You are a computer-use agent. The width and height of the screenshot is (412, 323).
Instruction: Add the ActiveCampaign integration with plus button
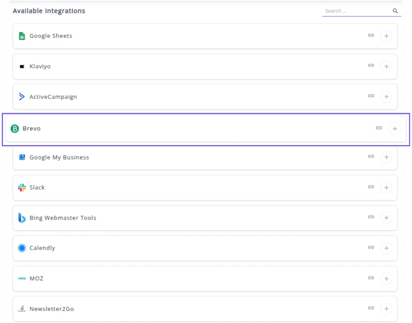tap(386, 97)
